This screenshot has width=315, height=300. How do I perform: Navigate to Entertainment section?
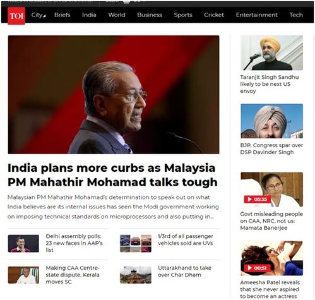click(x=256, y=15)
